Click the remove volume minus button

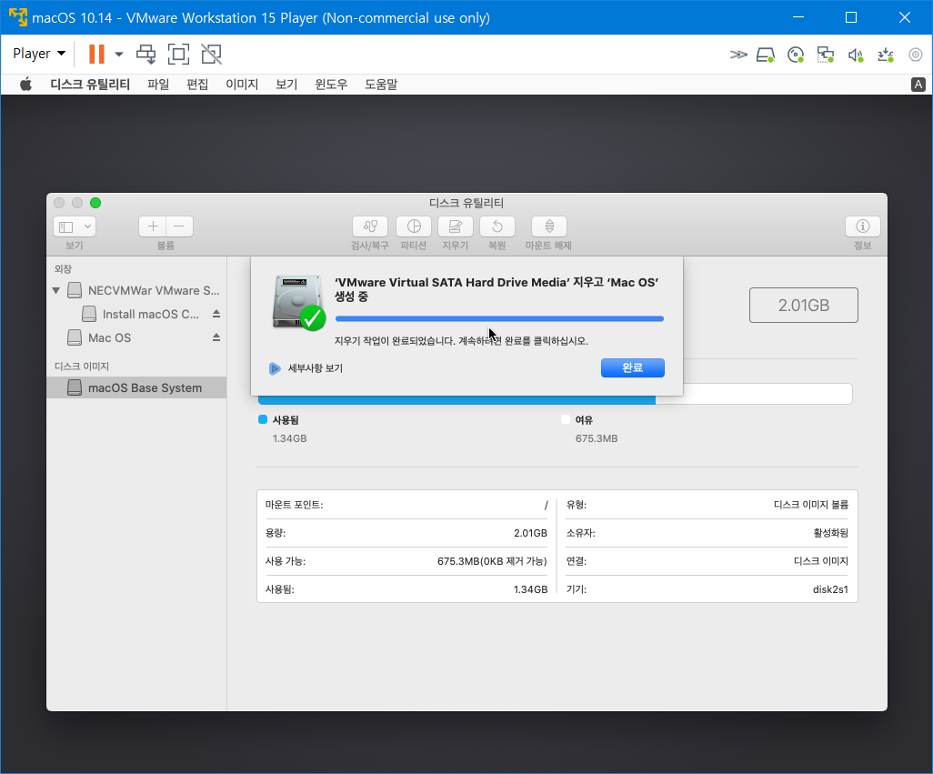[x=179, y=226]
